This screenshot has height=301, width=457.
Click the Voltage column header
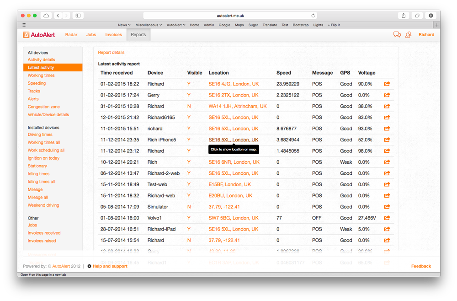click(367, 73)
